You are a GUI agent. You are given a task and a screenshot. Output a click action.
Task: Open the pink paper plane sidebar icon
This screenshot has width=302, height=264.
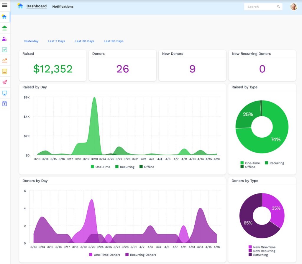coord(4,82)
